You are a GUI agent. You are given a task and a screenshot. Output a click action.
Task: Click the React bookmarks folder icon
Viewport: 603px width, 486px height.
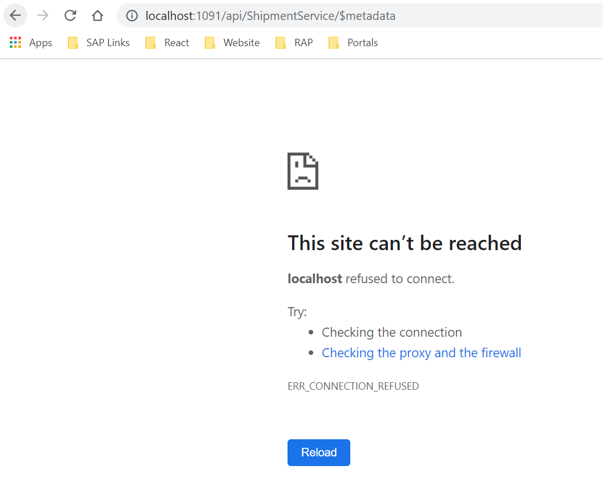click(x=151, y=42)
